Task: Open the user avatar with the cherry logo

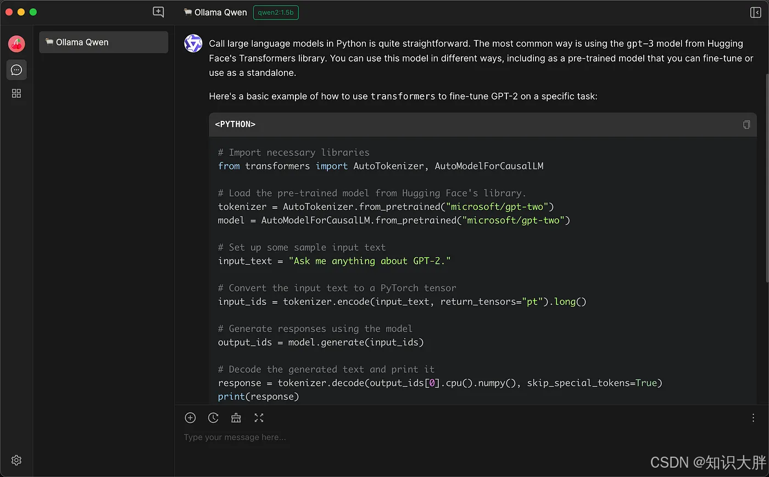Action: (16, 43)
